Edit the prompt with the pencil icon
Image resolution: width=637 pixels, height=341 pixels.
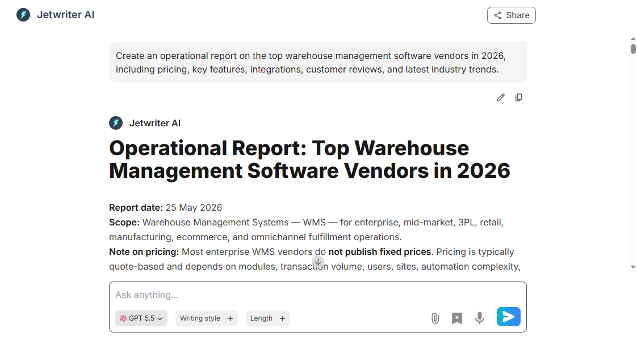coord(501,97)
